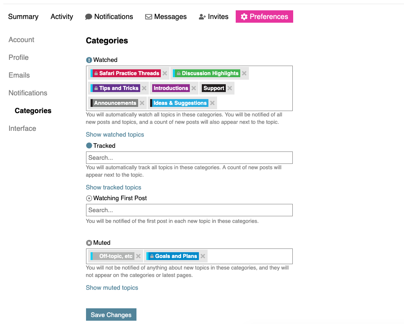Unmute the Off-topic, etc category
This screenshot has width=404, height=324.
[138, 256]
